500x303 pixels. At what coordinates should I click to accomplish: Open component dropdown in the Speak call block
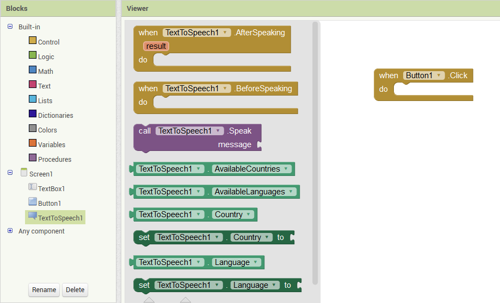(x=218, y=131)
